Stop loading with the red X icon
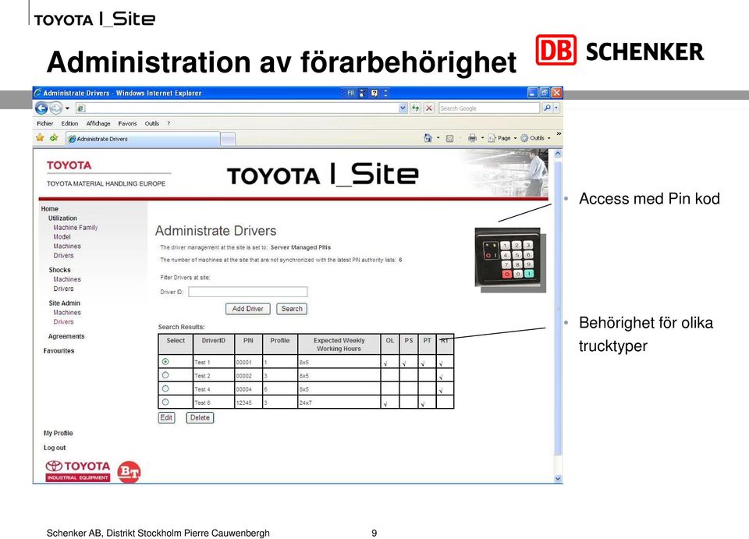 tap(429, 108)
